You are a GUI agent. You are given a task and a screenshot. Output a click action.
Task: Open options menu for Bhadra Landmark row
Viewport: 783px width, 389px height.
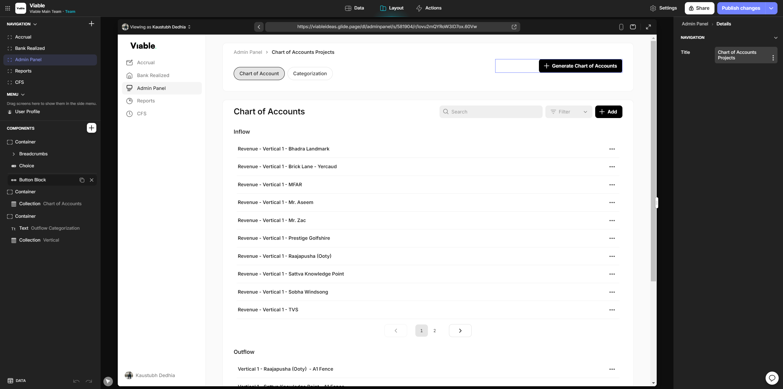click(x=612, y=149)
